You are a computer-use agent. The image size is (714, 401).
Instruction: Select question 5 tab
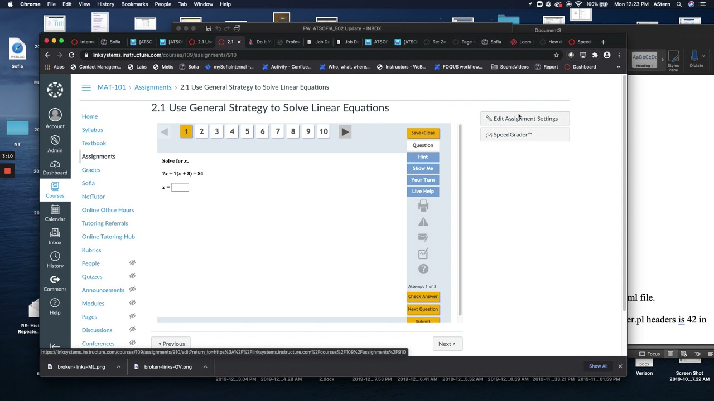[x=247, y=131]
